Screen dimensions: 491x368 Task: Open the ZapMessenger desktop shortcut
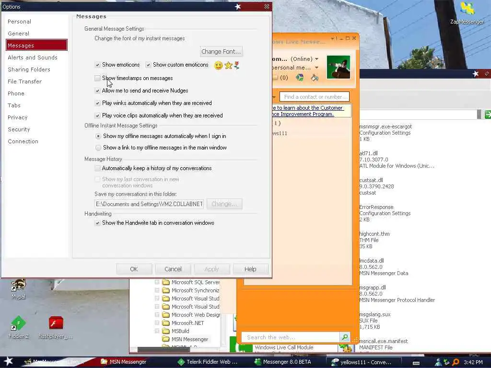pos(467,12)
